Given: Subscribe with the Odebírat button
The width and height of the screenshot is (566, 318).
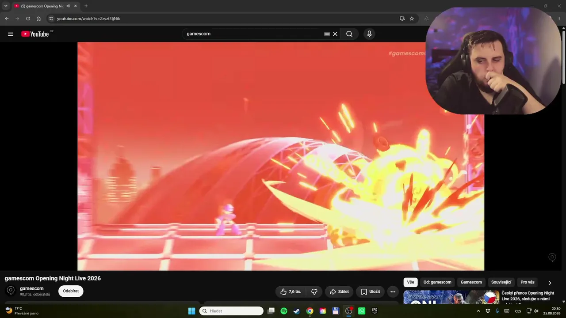Looking at the screenshot, I should click(71, 291).
